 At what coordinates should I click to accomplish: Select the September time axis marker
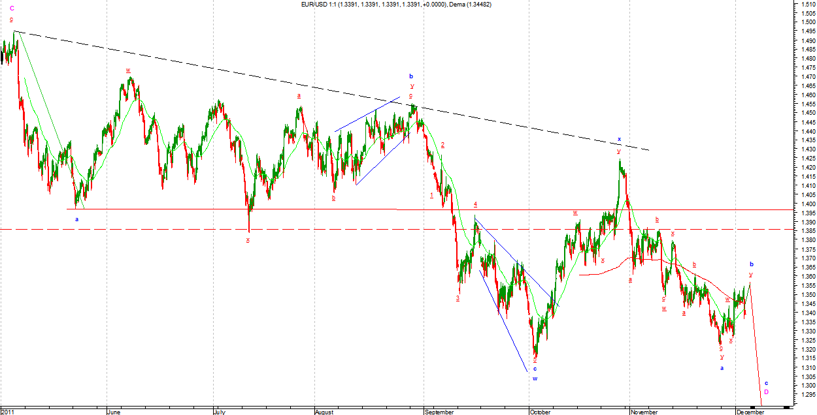439,412
